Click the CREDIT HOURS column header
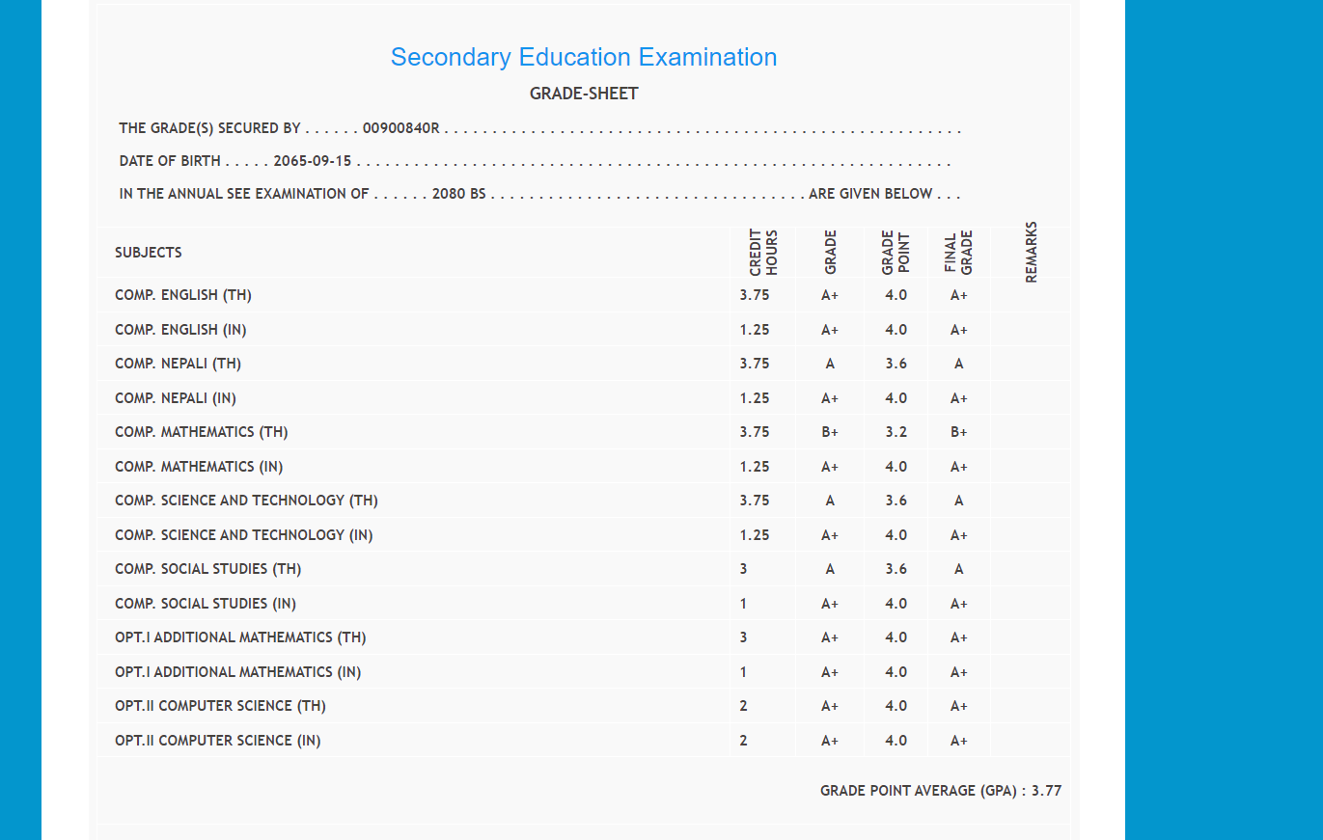The image size is (1323, 840). (763, 253)
